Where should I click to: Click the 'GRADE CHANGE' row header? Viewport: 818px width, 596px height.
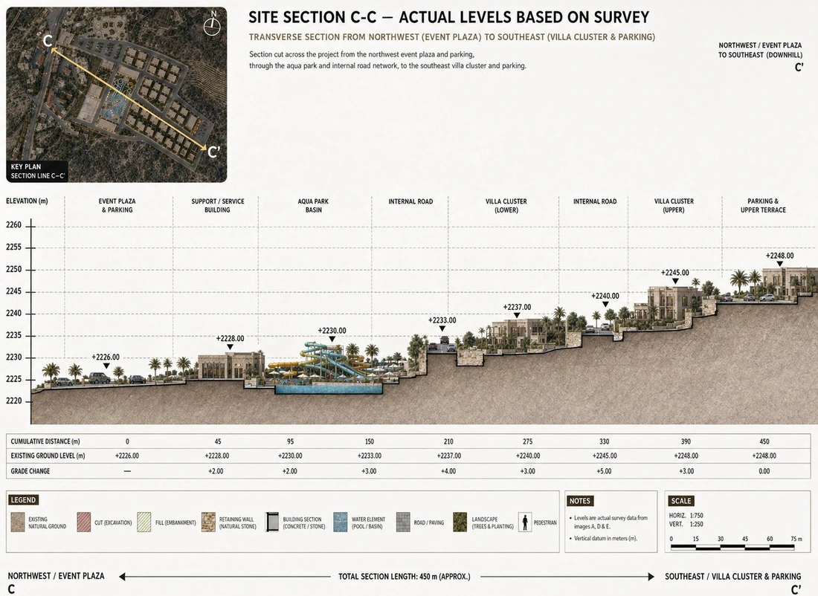click(30, 471)
